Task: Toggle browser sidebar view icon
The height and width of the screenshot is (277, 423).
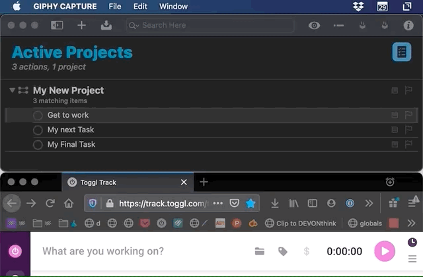Action: point(313,204)
